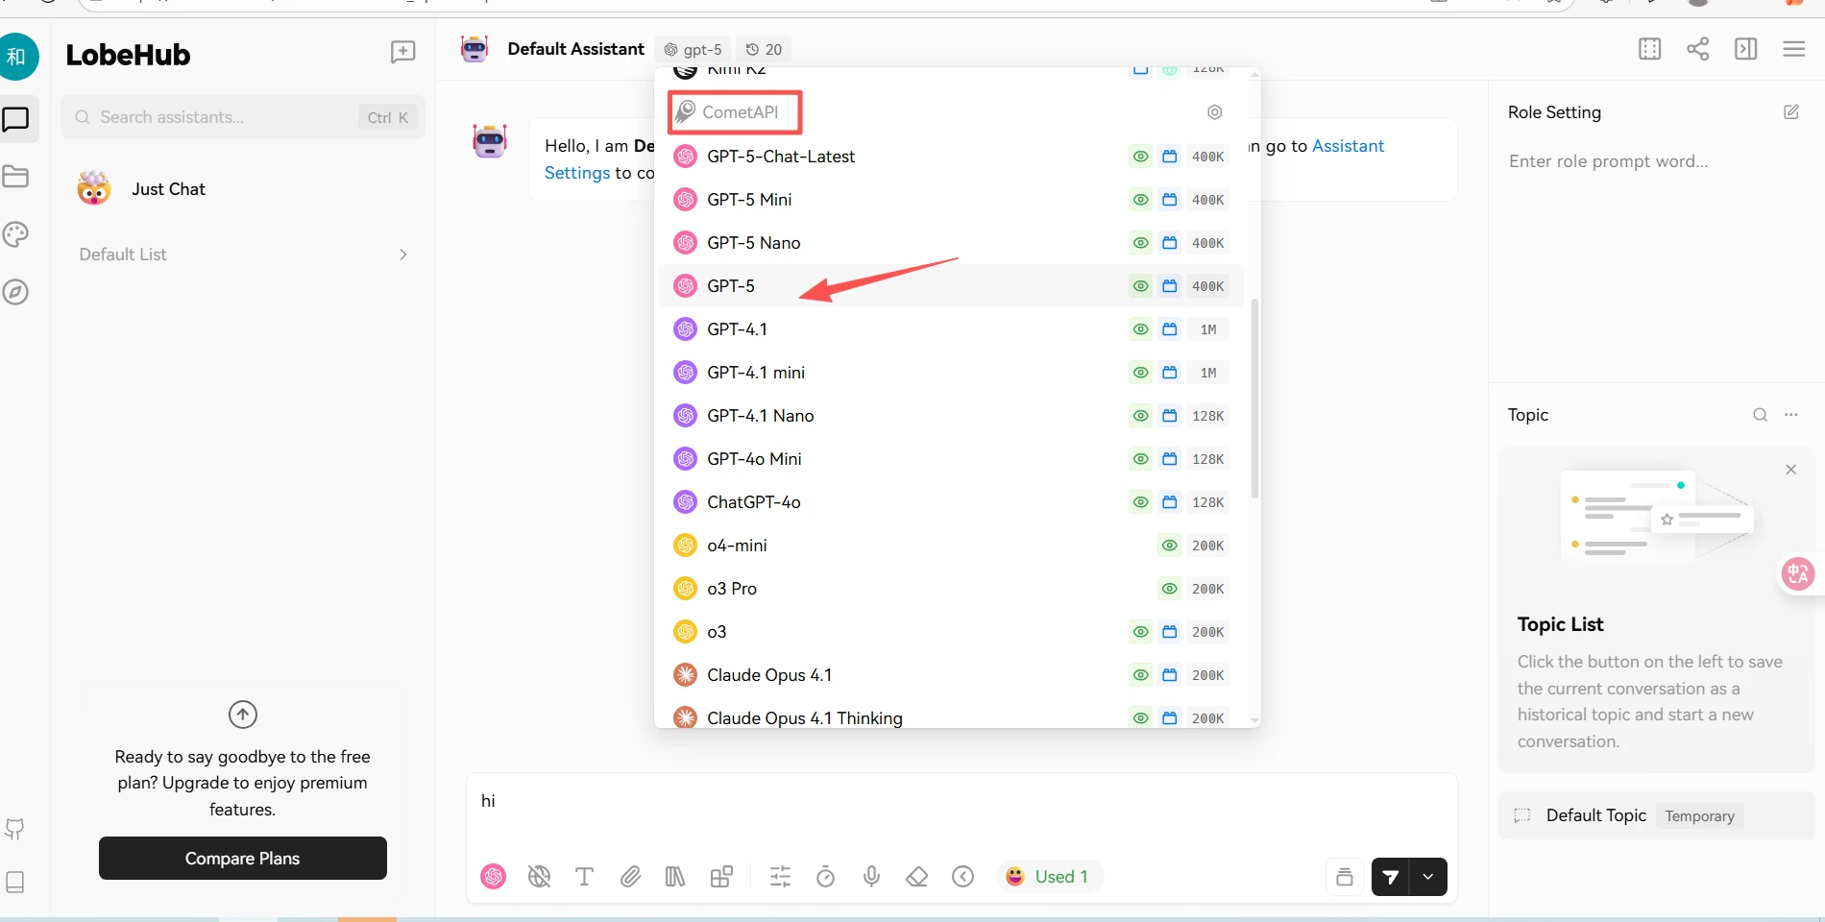Open the send options dropdown arrow
This screenshot has width=1825, height=922.
coord(1427,877)
